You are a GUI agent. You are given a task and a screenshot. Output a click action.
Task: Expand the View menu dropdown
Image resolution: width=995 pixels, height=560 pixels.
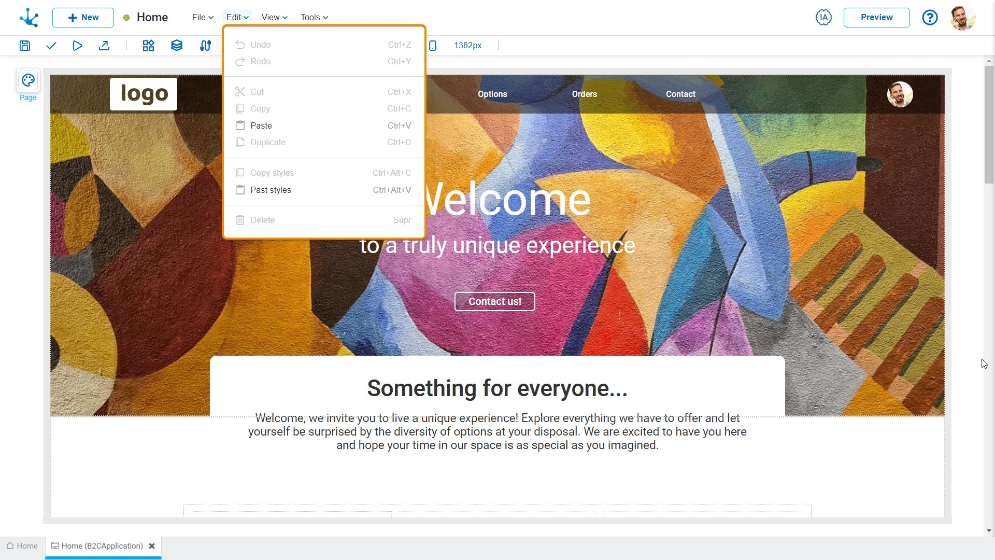[x=274, y=17]
